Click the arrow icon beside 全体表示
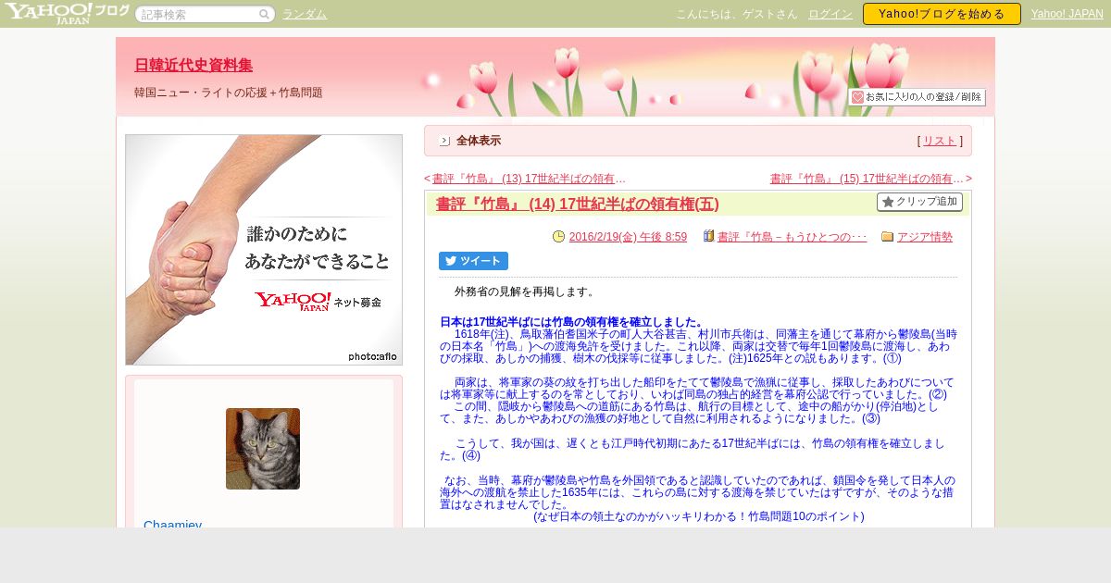Image resolution: width=1111 pixels, height=583 pixels. pos(444,141)
